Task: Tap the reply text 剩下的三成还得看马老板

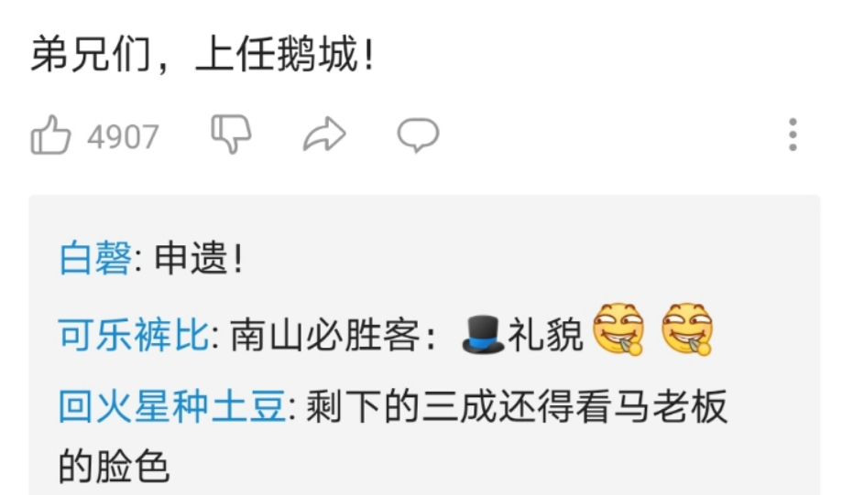Action: click(517, 406)
